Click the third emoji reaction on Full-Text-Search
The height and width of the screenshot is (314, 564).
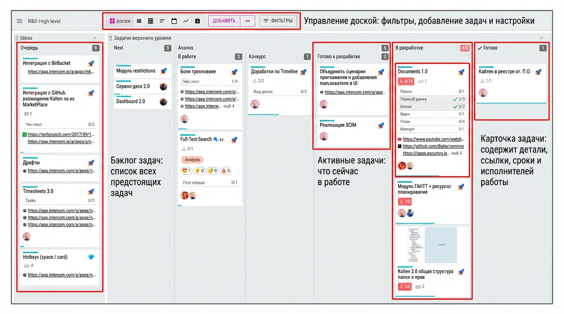click(212, 171)
